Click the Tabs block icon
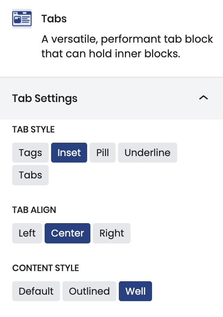This screenshot has width=223, height=317. [x=22, y=19]
